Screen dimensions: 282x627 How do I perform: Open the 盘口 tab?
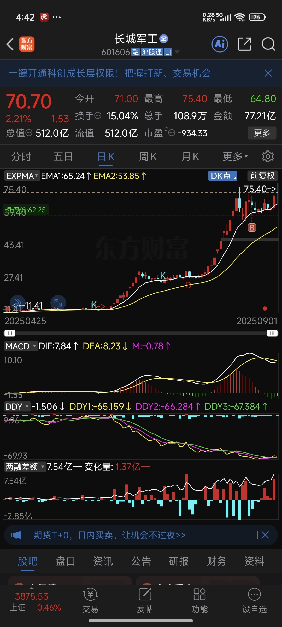click(65, 561)
